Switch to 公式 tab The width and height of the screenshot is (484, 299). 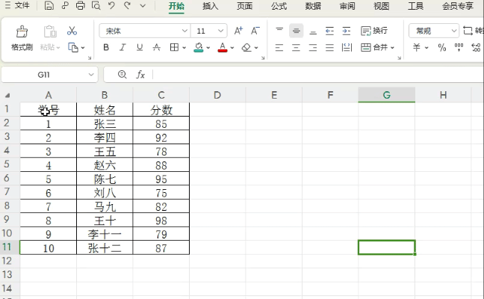[279, 6]
